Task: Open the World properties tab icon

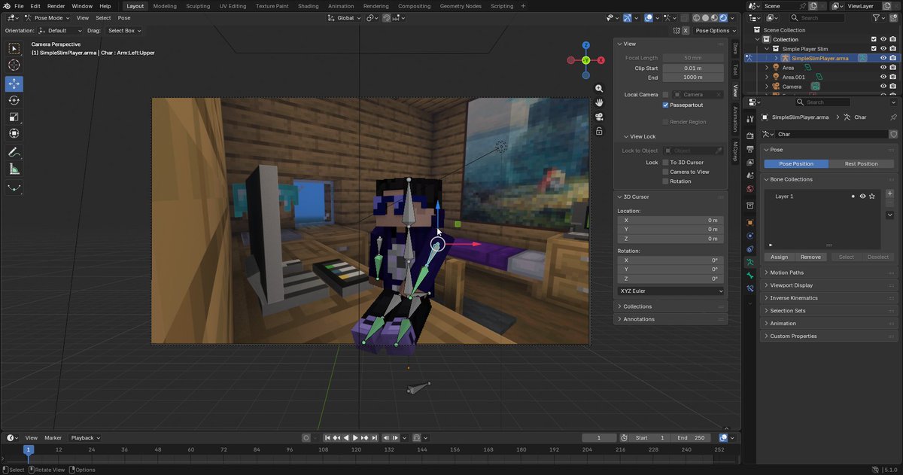Action: tap(749, 189)
